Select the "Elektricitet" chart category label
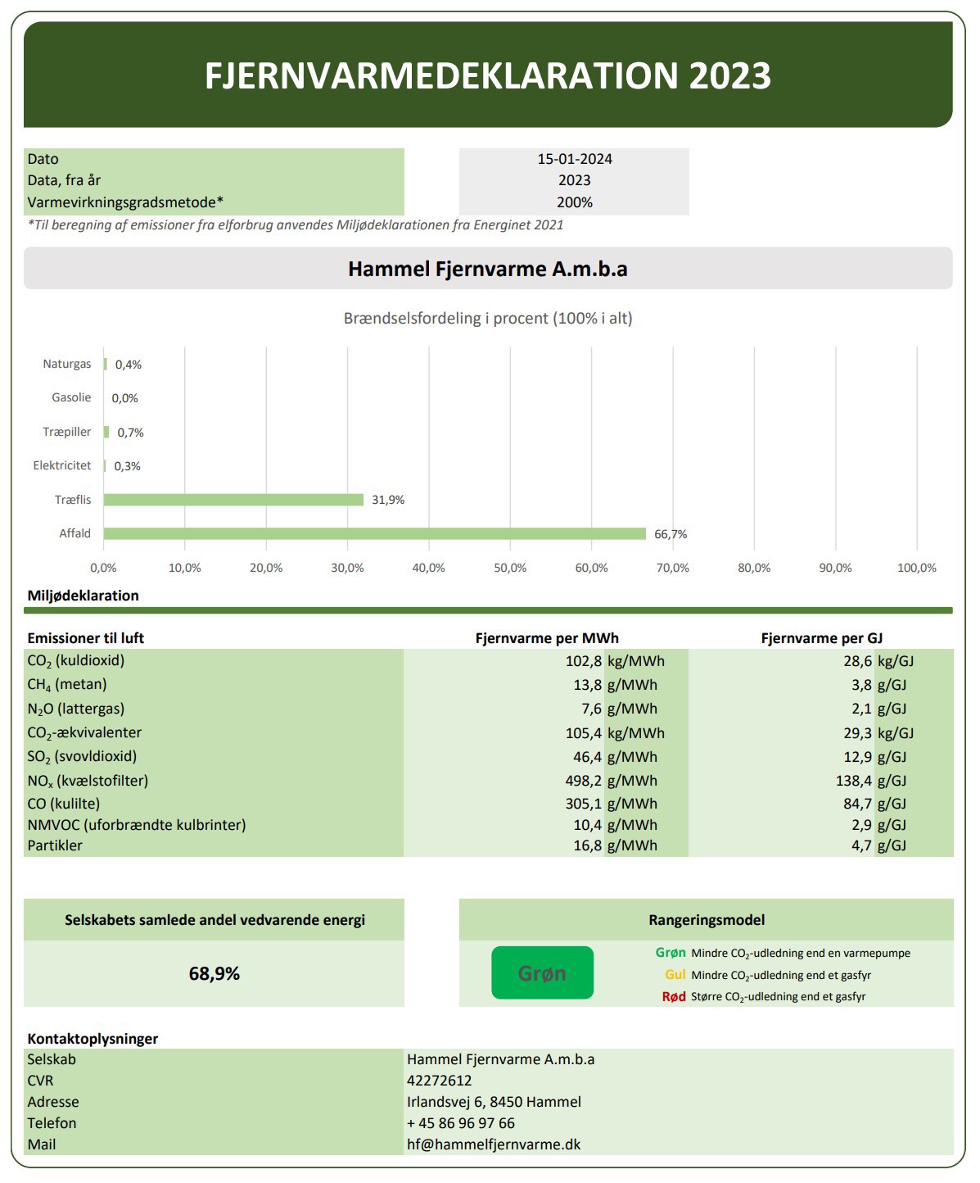This screenshot has height=1183, width=980. tap(62, 465)
